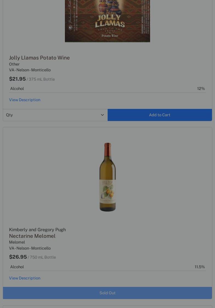Click the "Melomel" wine type label
Image resolution: width=215 pixels, height=308 pixels.
click(x=17, y=242)
